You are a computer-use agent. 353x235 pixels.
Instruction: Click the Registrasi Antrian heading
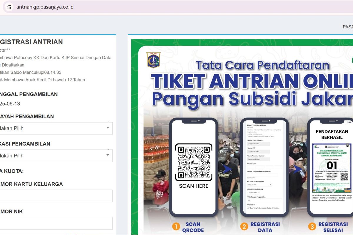coord(31,42)
